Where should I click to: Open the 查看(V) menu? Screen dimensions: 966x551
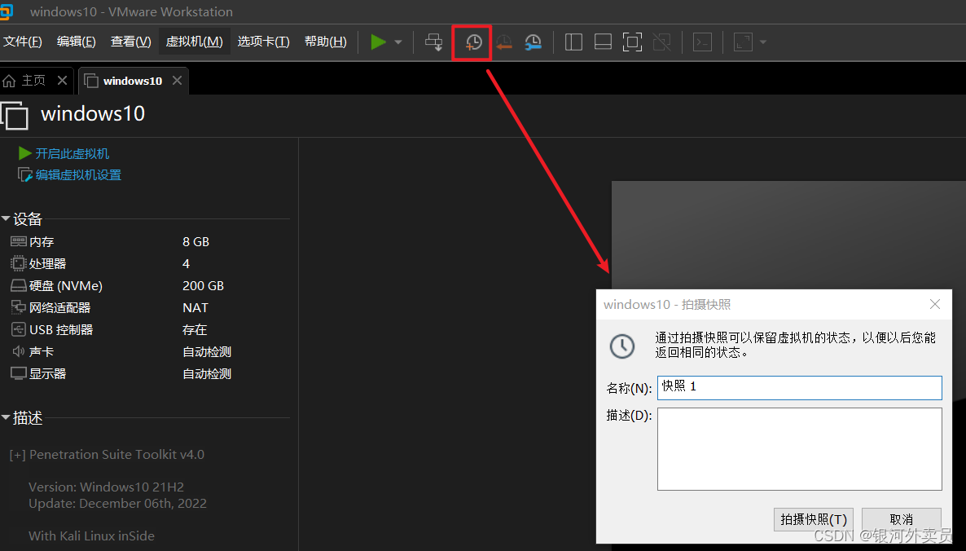click(130, 42)
